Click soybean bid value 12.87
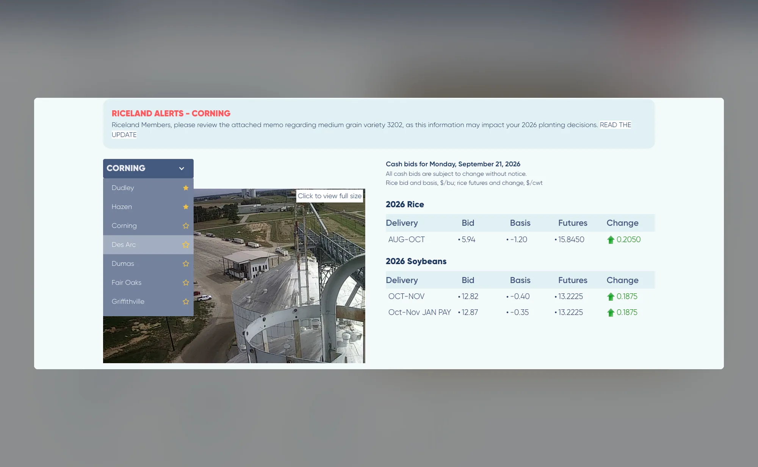 (x=470, y=312)
